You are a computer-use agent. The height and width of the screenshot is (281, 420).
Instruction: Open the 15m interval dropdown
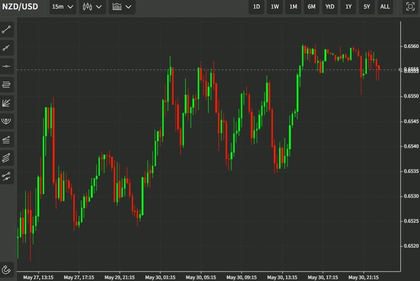(x=63, y=7)
